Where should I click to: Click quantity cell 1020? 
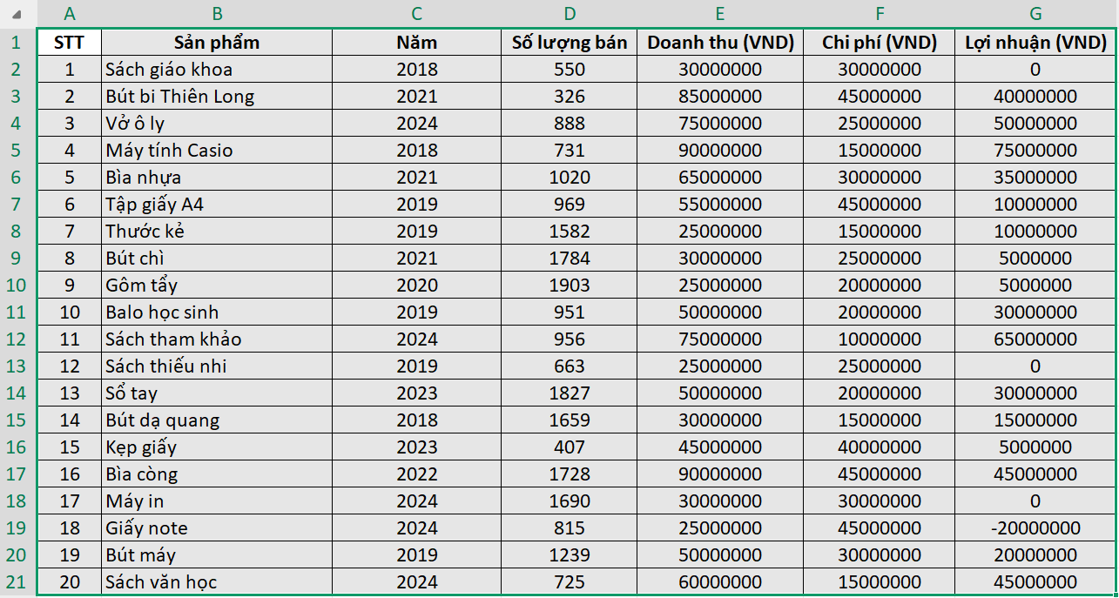point(570,178)
